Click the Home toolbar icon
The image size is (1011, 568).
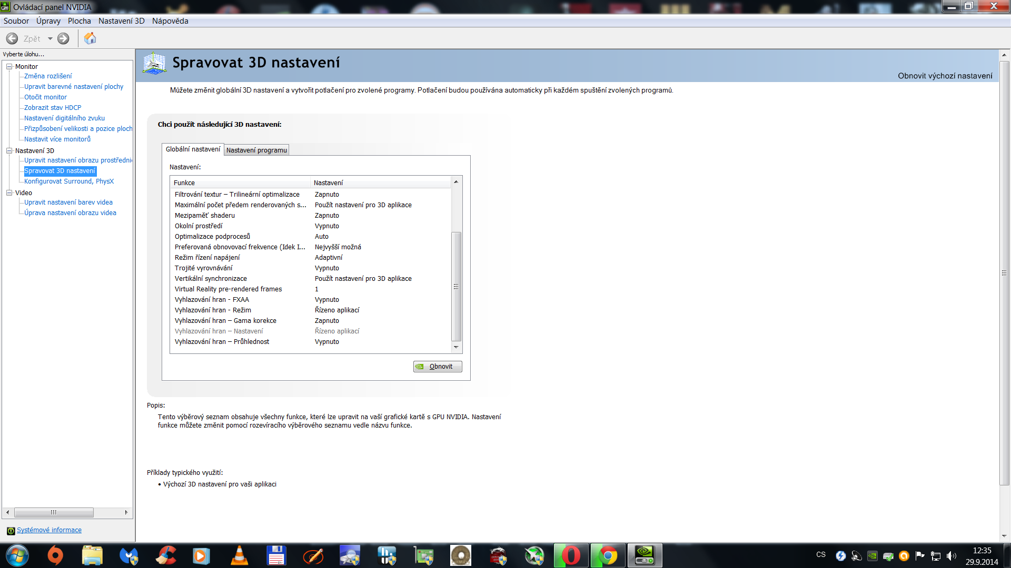point(90,38)
